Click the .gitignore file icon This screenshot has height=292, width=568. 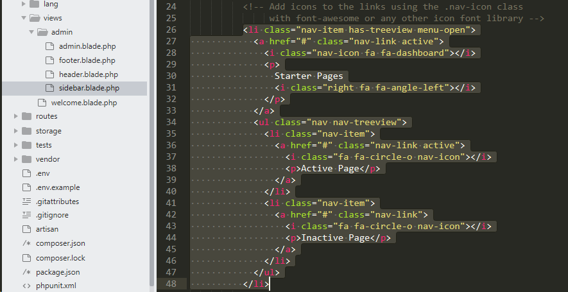pos(26,215)
